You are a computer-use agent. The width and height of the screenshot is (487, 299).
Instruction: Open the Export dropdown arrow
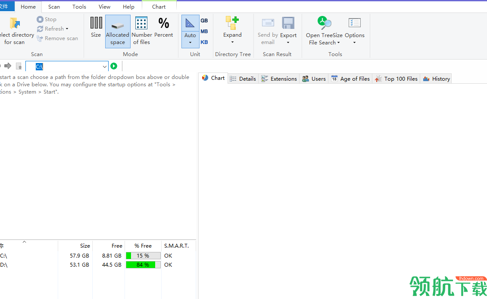coord(288,43)
